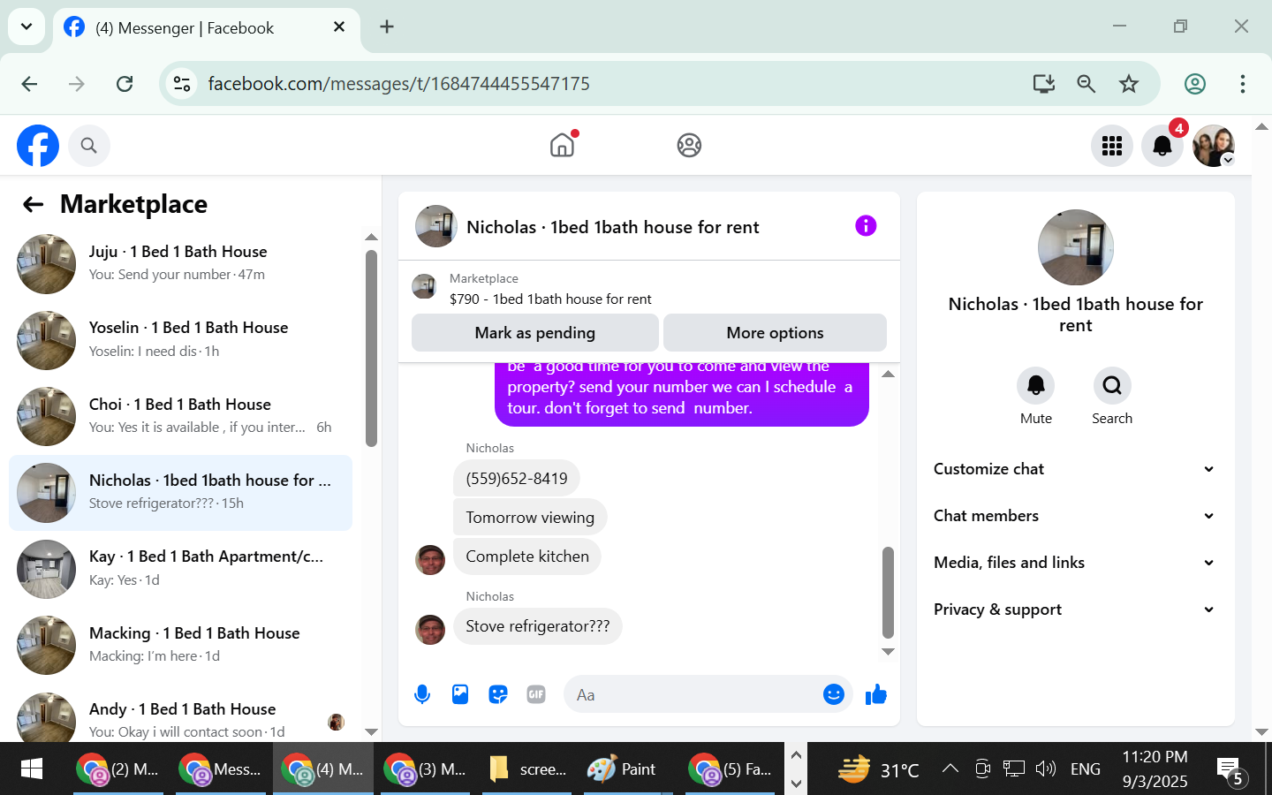Install app icon in address bar
The height and width of the screenshot is (795, 1272).
tap(1044, 84)
